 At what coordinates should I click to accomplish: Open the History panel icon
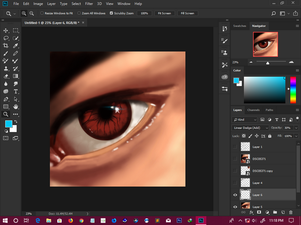pyautogui.click(x=225, y=29)
